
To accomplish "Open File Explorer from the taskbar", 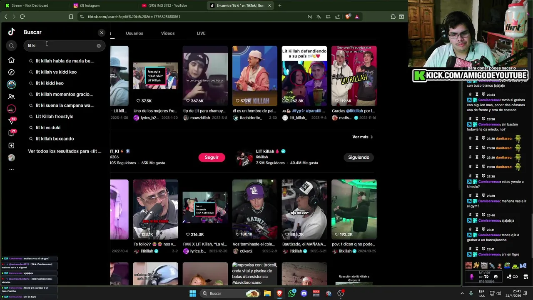I will tap(267, 293).
